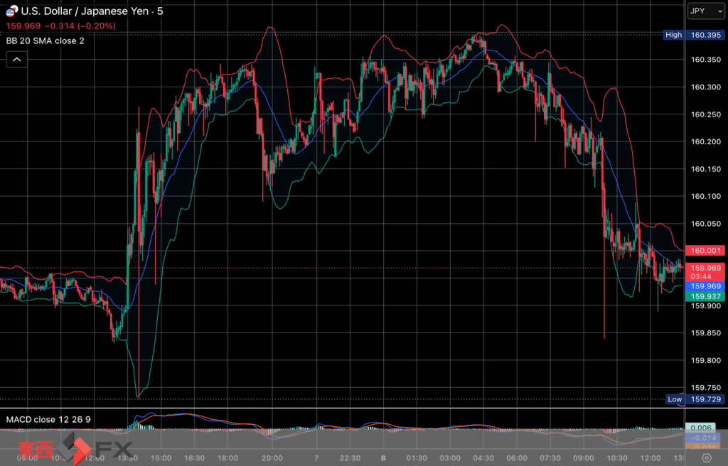This screenshot has height=466, width=728.
Task: Click the 160.350 mark on price axis
Action: point(706,60)
